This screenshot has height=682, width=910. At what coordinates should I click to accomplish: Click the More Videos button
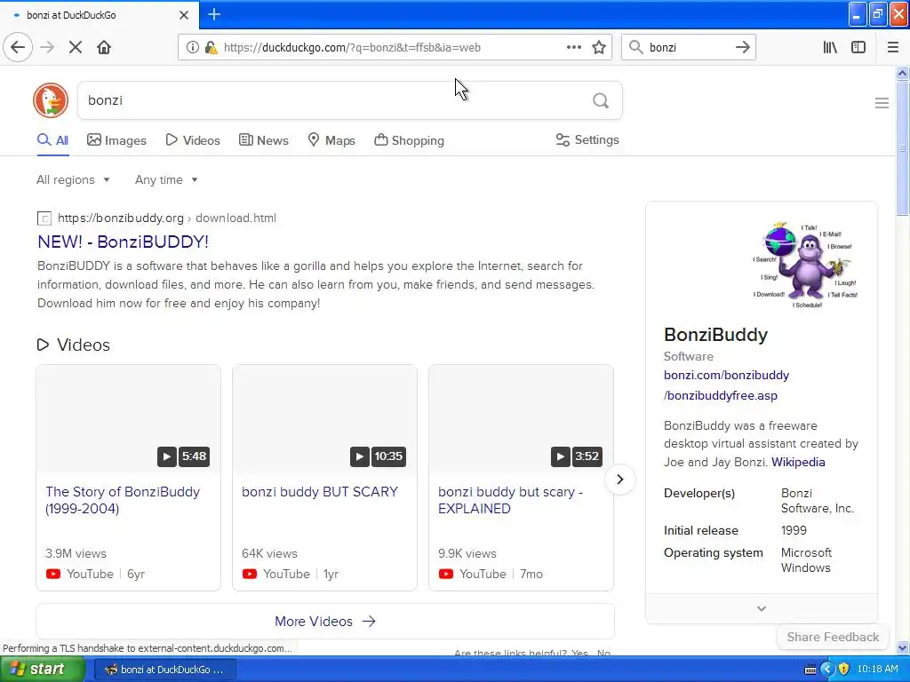[325, 621]
